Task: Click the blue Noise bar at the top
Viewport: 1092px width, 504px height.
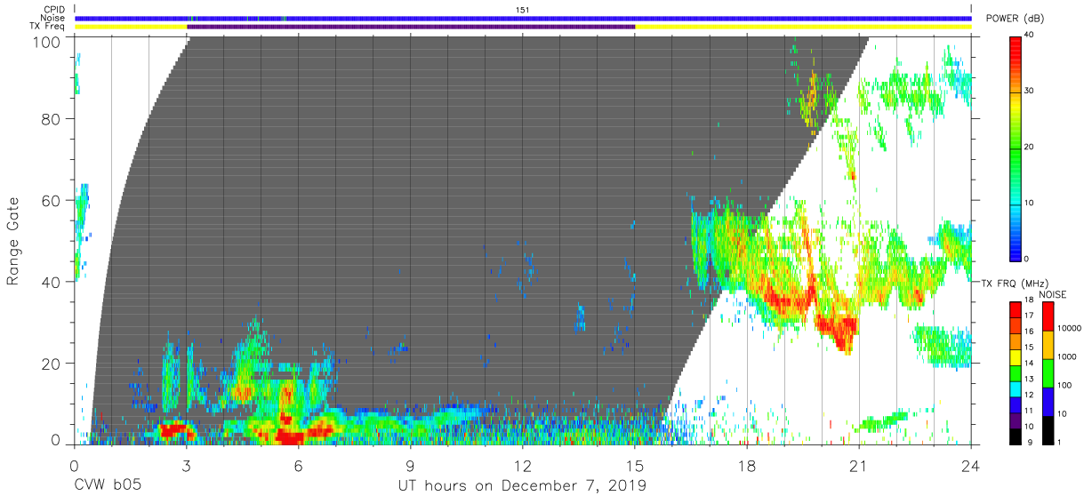Action: click(523, 18)
